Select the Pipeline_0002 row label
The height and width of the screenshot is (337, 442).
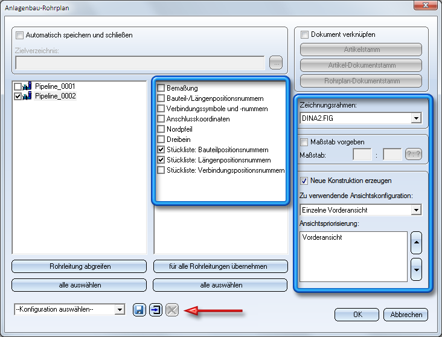(56, 96)
